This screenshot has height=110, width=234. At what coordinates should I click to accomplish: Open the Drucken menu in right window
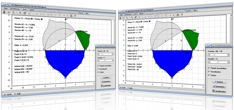pos(189,11)
